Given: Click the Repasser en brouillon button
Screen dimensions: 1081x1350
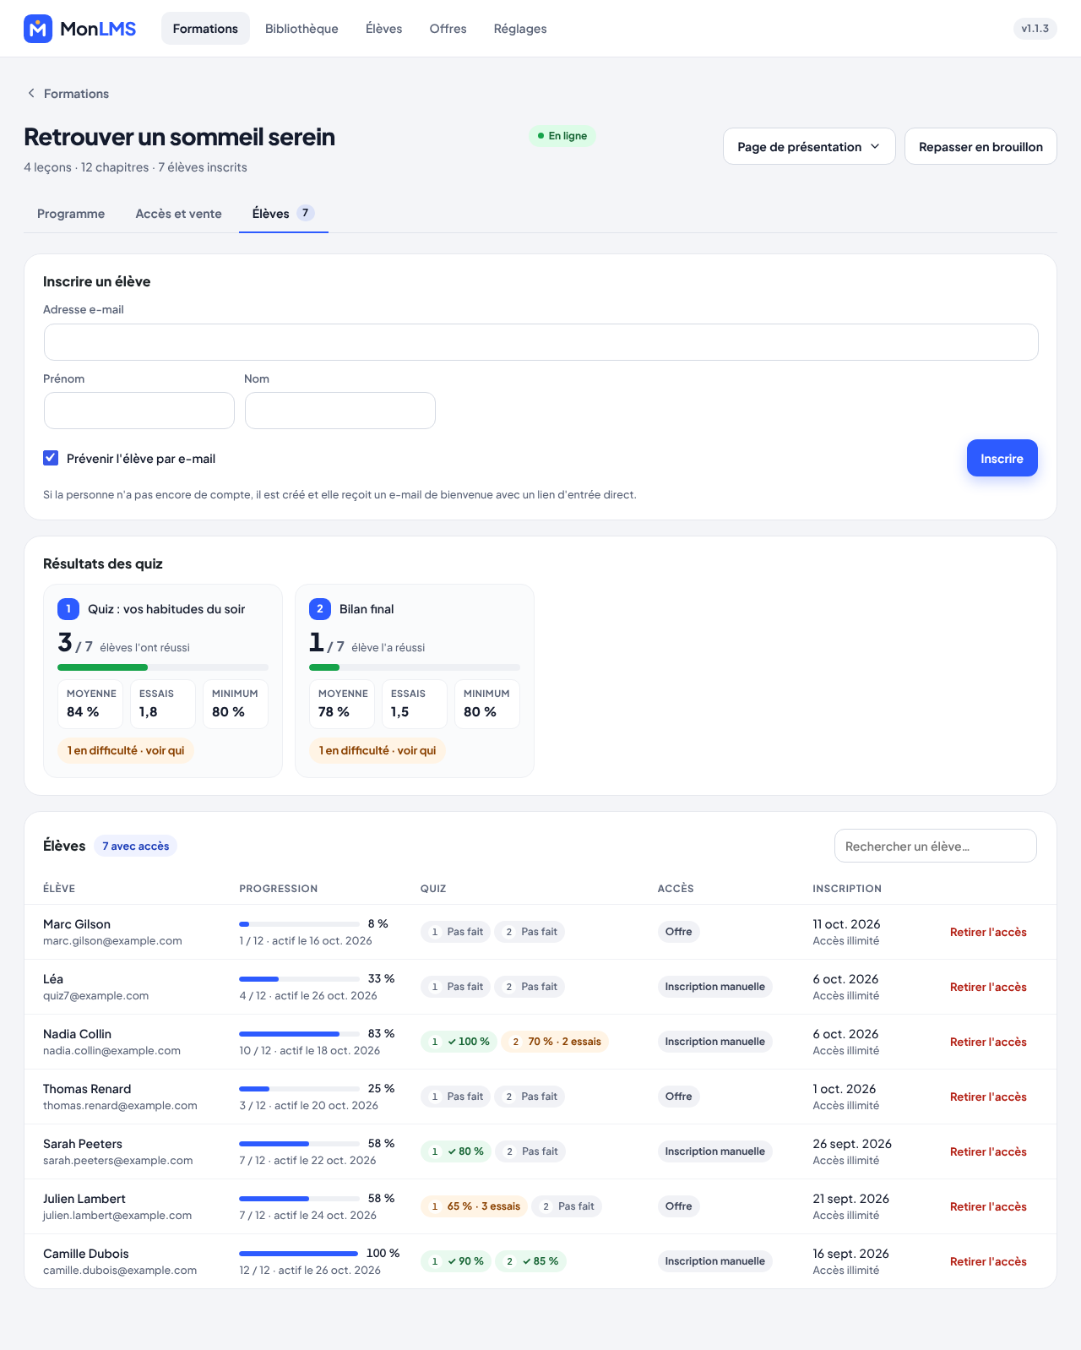Looking at the screenshot, I should [x=981, y=146].
